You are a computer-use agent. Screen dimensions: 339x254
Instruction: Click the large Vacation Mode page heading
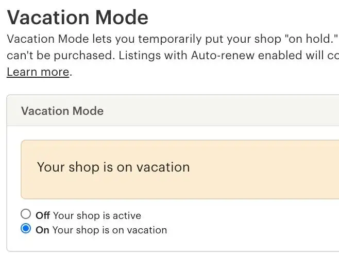pos(77,18)
